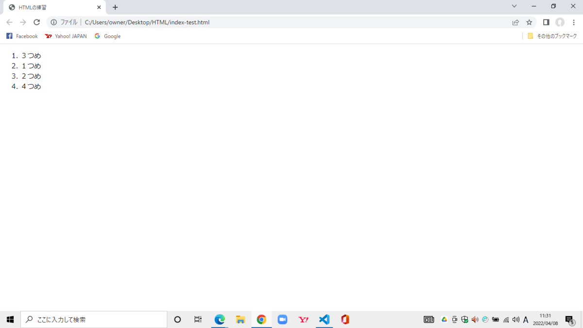This screenshot has height=328, width=583.
Task: Open Windows Security shield tray icon
Action: tap(465, 319)
